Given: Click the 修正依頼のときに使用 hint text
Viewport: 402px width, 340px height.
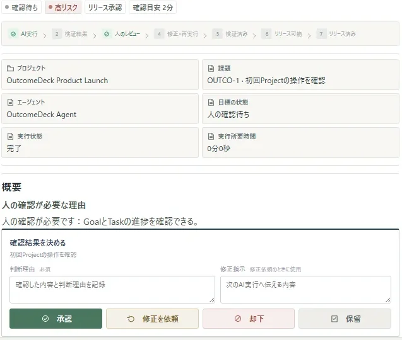Looking at the screenshot, I should pyautogui.click(x=275, y=269).
